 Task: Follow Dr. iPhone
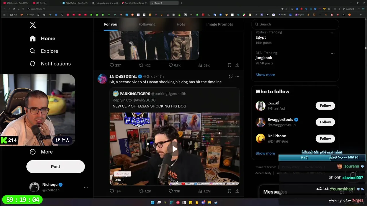tap(325, 138)
